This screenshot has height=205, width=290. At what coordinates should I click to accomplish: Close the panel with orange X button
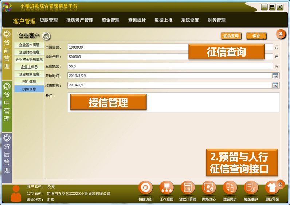(x=280, y=34)
